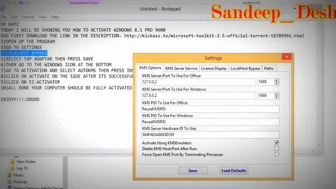Click the kickass.to URL text in Notepad
The image size is (336, 189).
(214, 36)
